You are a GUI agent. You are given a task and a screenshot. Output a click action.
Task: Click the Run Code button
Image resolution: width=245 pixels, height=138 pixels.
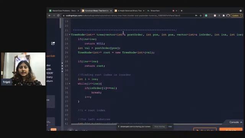[x=205, y=130]
